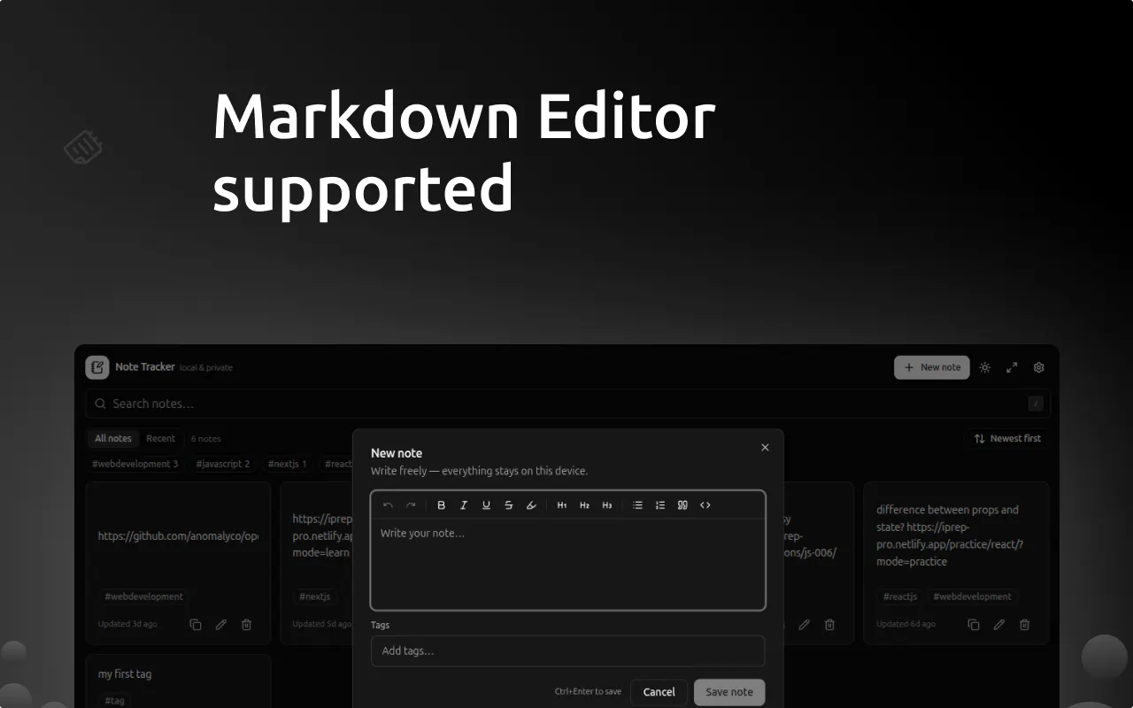1133x708 pixels.
Task: Toggle light/dark theme sun icon
Action: tap(985, 367)
